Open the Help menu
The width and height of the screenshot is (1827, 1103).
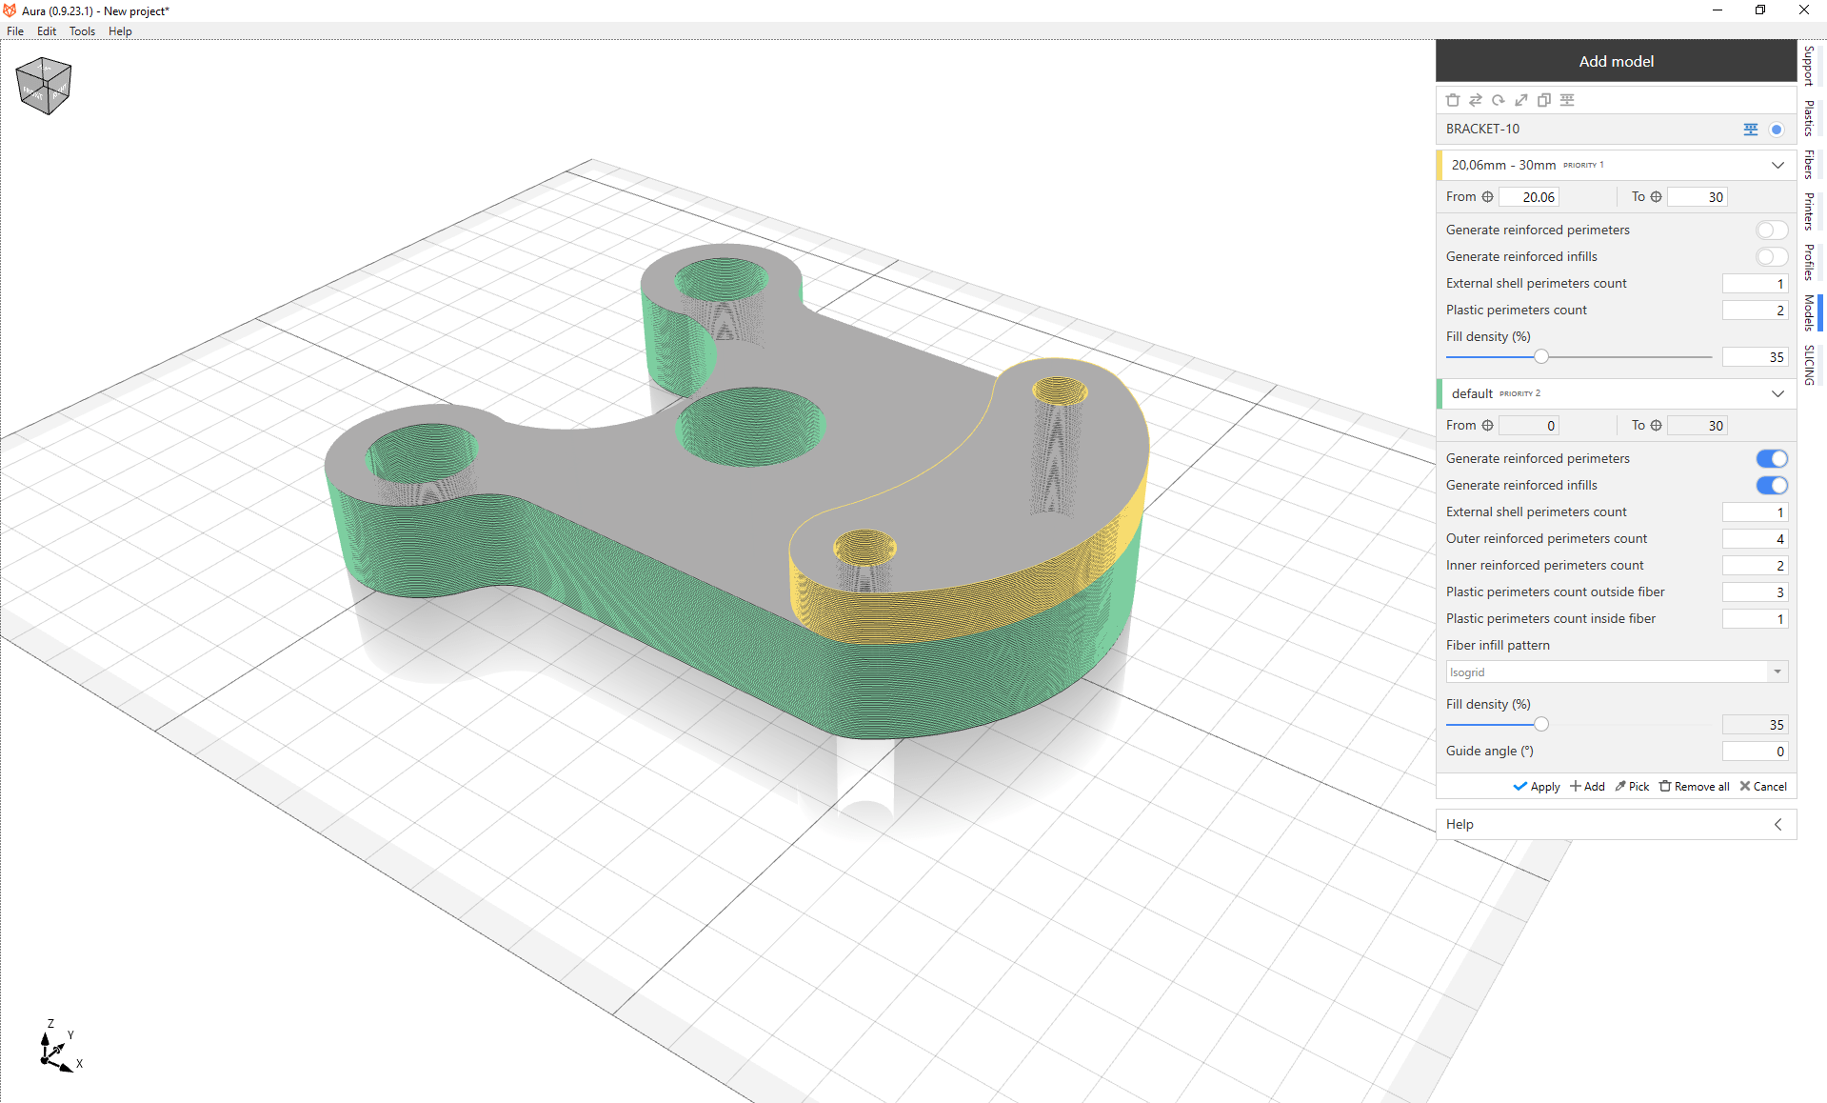click(x=120, y=31)
